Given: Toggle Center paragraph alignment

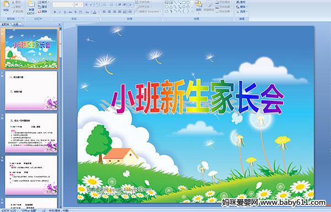Looking at the screenshot, I should pos(109,12).
